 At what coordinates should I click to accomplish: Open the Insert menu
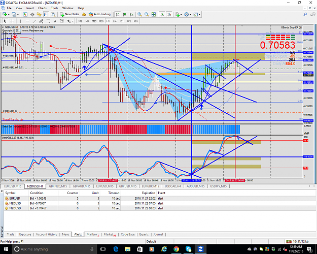pos(30,8)
